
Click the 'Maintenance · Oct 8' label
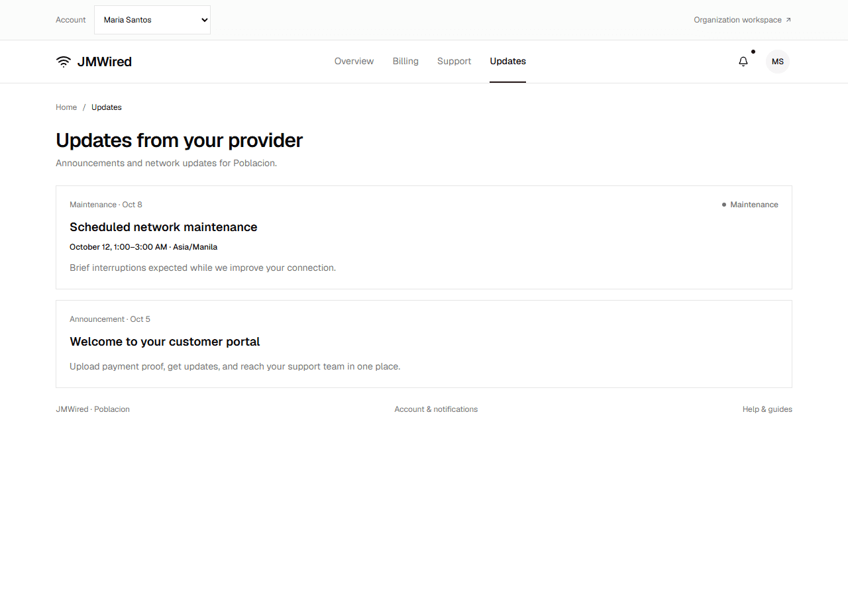pos(106,205)
